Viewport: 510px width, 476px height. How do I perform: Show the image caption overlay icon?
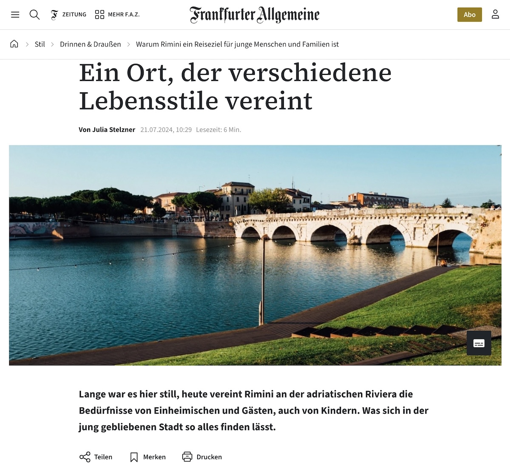click(x=479, y=343)
